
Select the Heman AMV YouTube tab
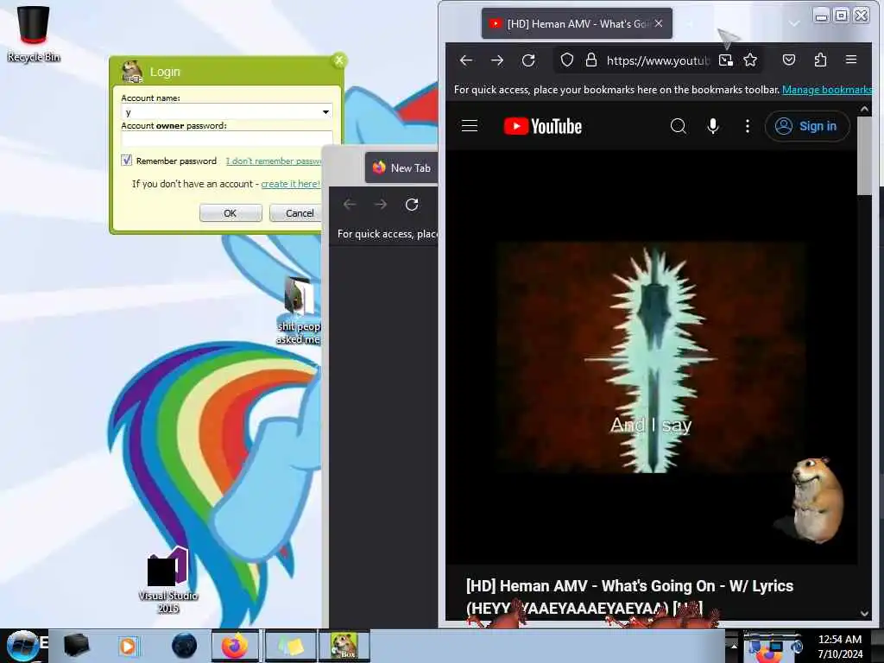point(577,23)
